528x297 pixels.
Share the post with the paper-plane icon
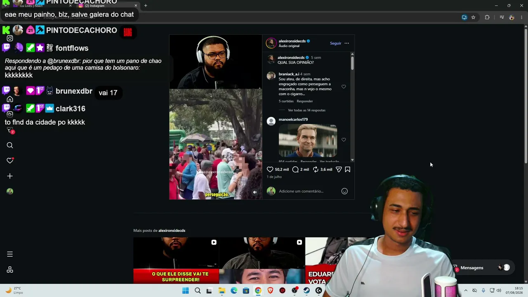[339, 170]
